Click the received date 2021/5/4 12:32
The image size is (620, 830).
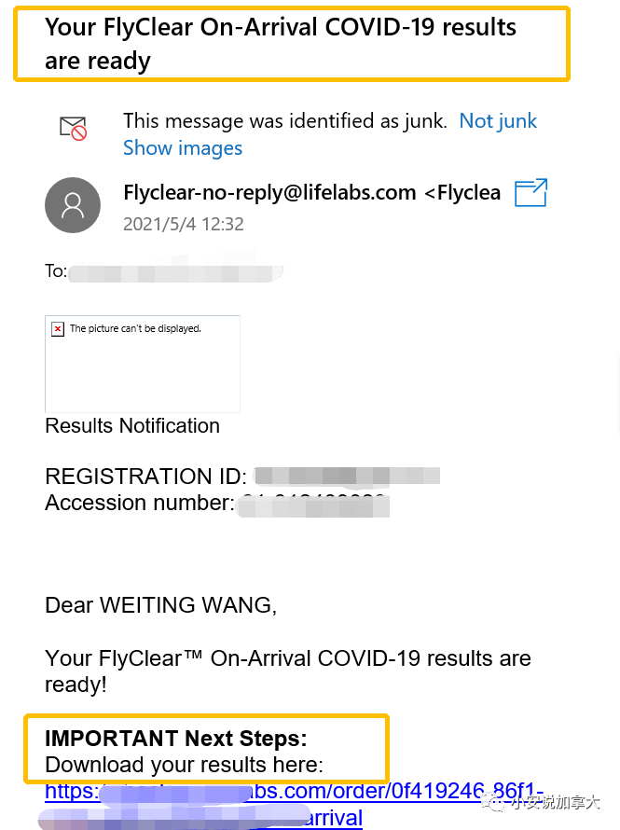pos(184,225)
